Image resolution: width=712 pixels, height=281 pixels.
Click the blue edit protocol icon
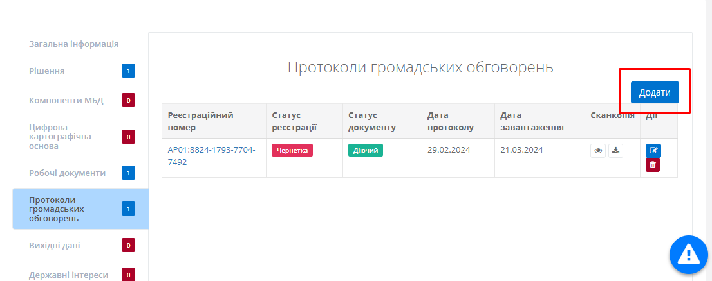point(653,151)
